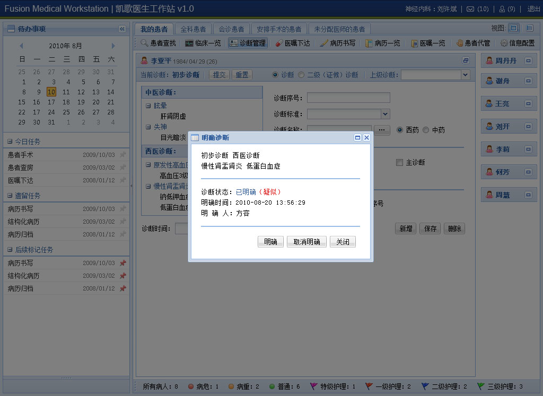This screenshot has height=396, width=543.
Task: Switch to the 全科患者 tab
Action: [194, 29]
